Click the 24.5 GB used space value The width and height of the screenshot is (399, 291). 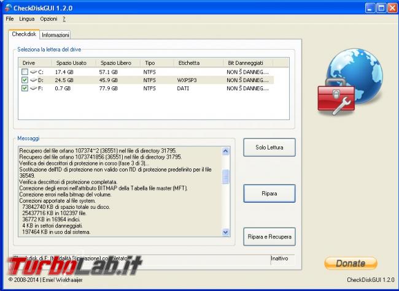tap(64, 80)
